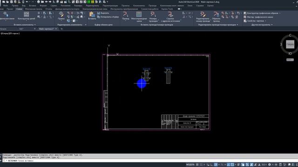The image size is (298, 167).
Task: Toggle object snap in status bar
Action: [x=232, y=165]
